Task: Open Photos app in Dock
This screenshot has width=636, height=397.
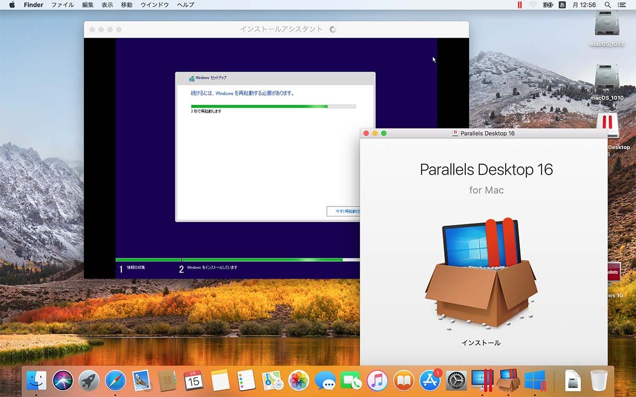Action: coord(298,381)
